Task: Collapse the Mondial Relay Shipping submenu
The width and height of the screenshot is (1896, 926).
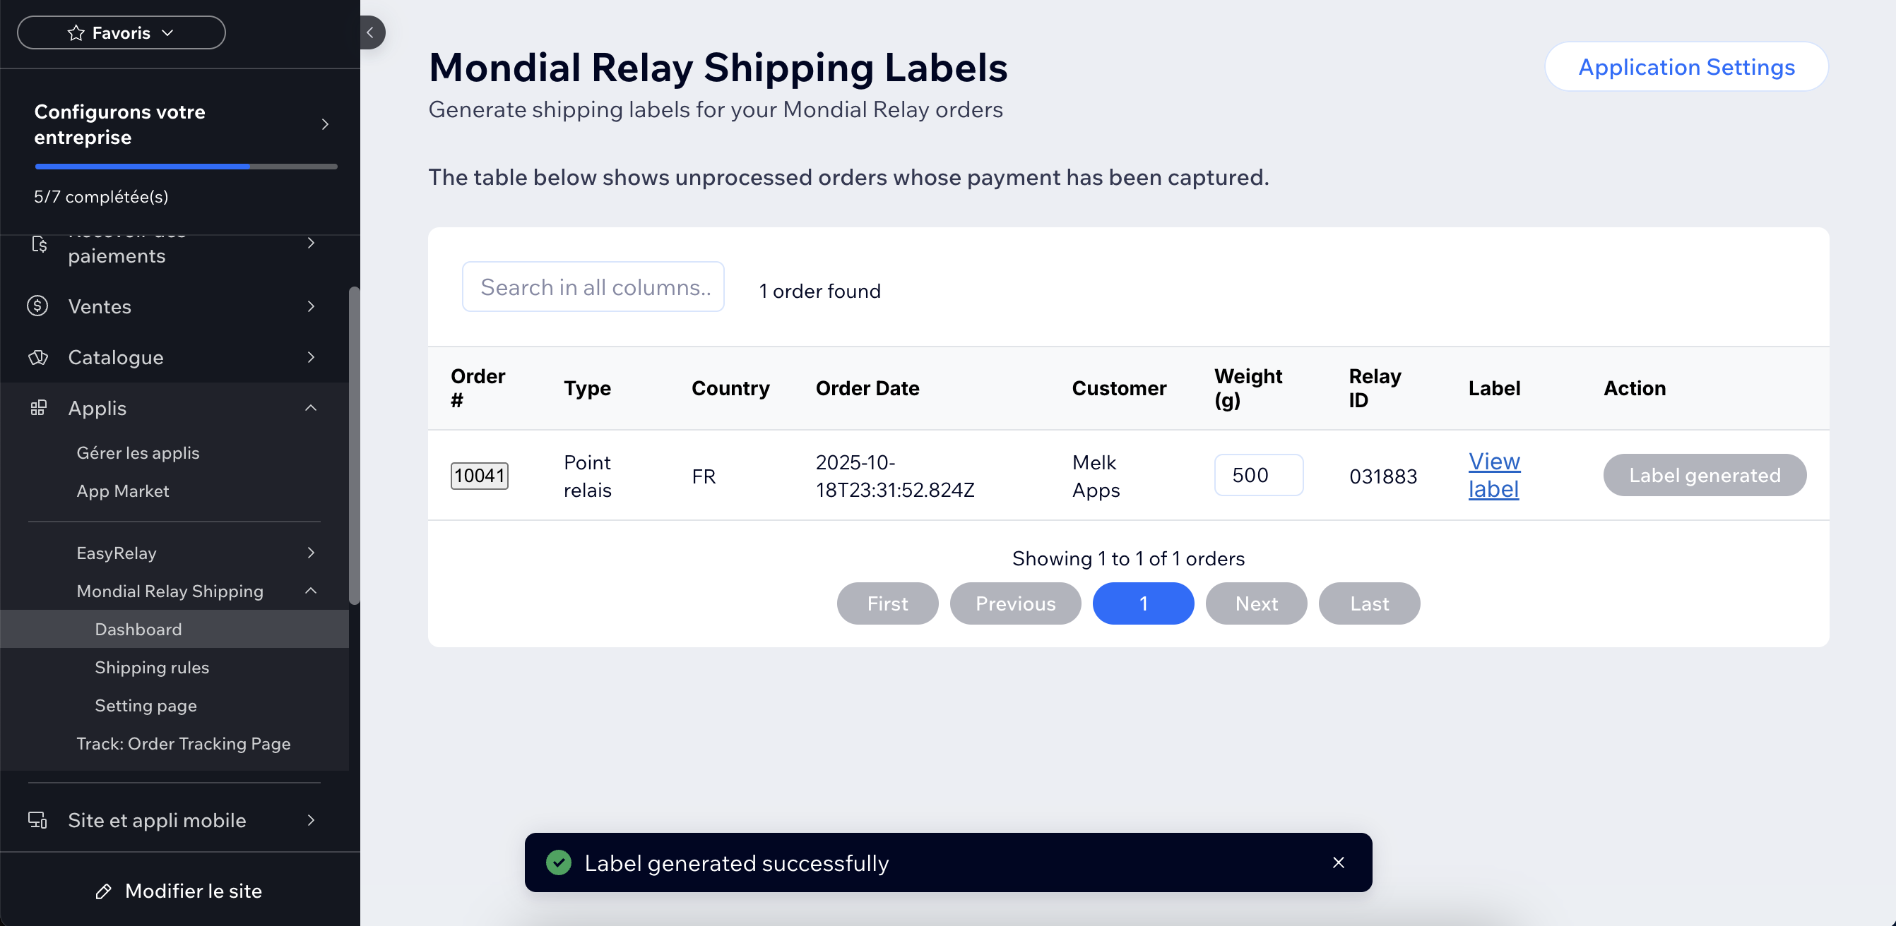Action: (x=312, y=591)
